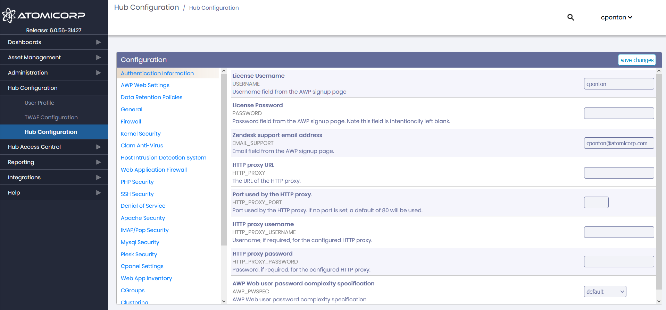Viewport: 666px width, 310px height.
Task: Click section list scrollbar up arrow
Action: [x=224, y=71]
